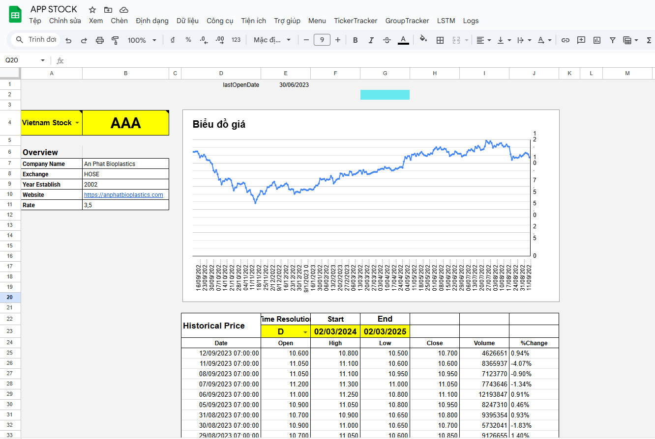Decrease font size with minus button
655x439 pixels.
(306, 40)
